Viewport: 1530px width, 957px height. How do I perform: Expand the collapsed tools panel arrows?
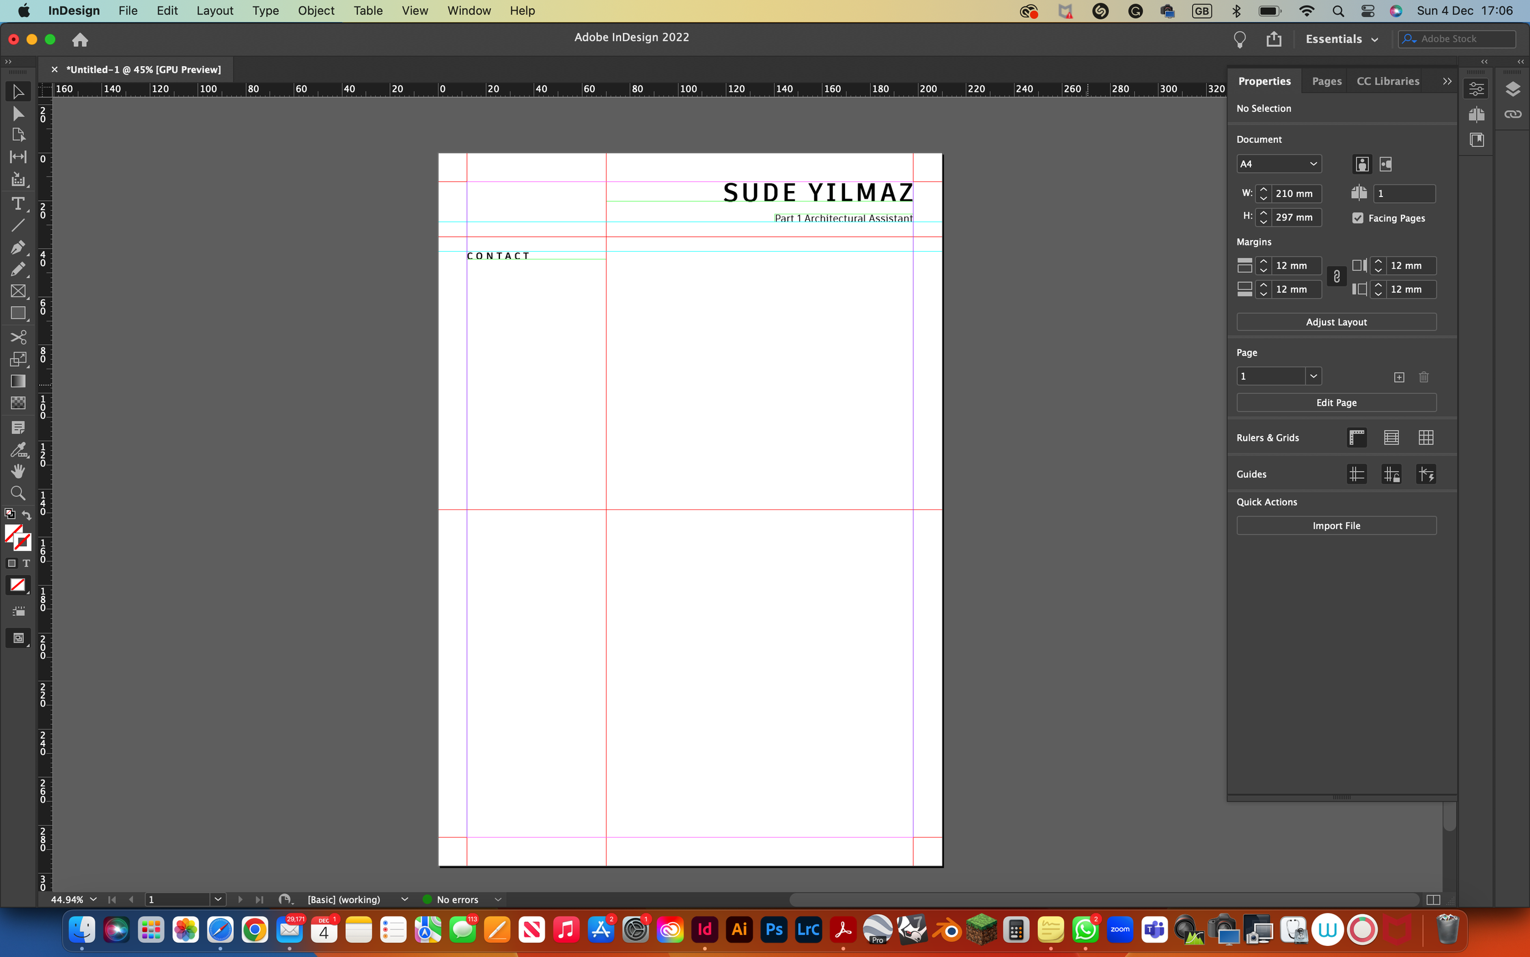pos(7,61)
